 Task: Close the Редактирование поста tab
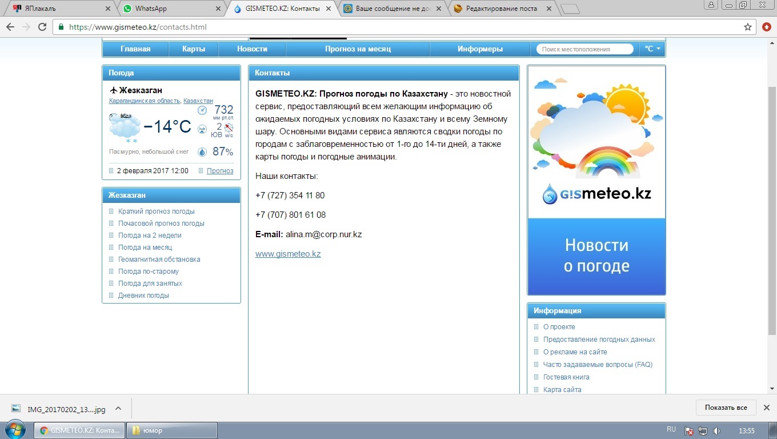point(549,9)
